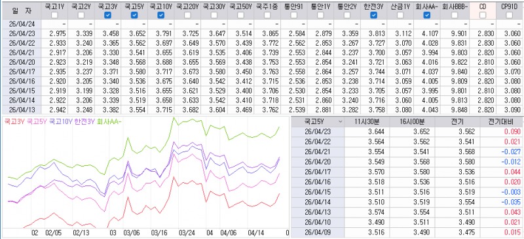The height and width of the screenshot is (239, 524).
Task: Click the 국고10Y legend label above chart
Action: point(61,122)
